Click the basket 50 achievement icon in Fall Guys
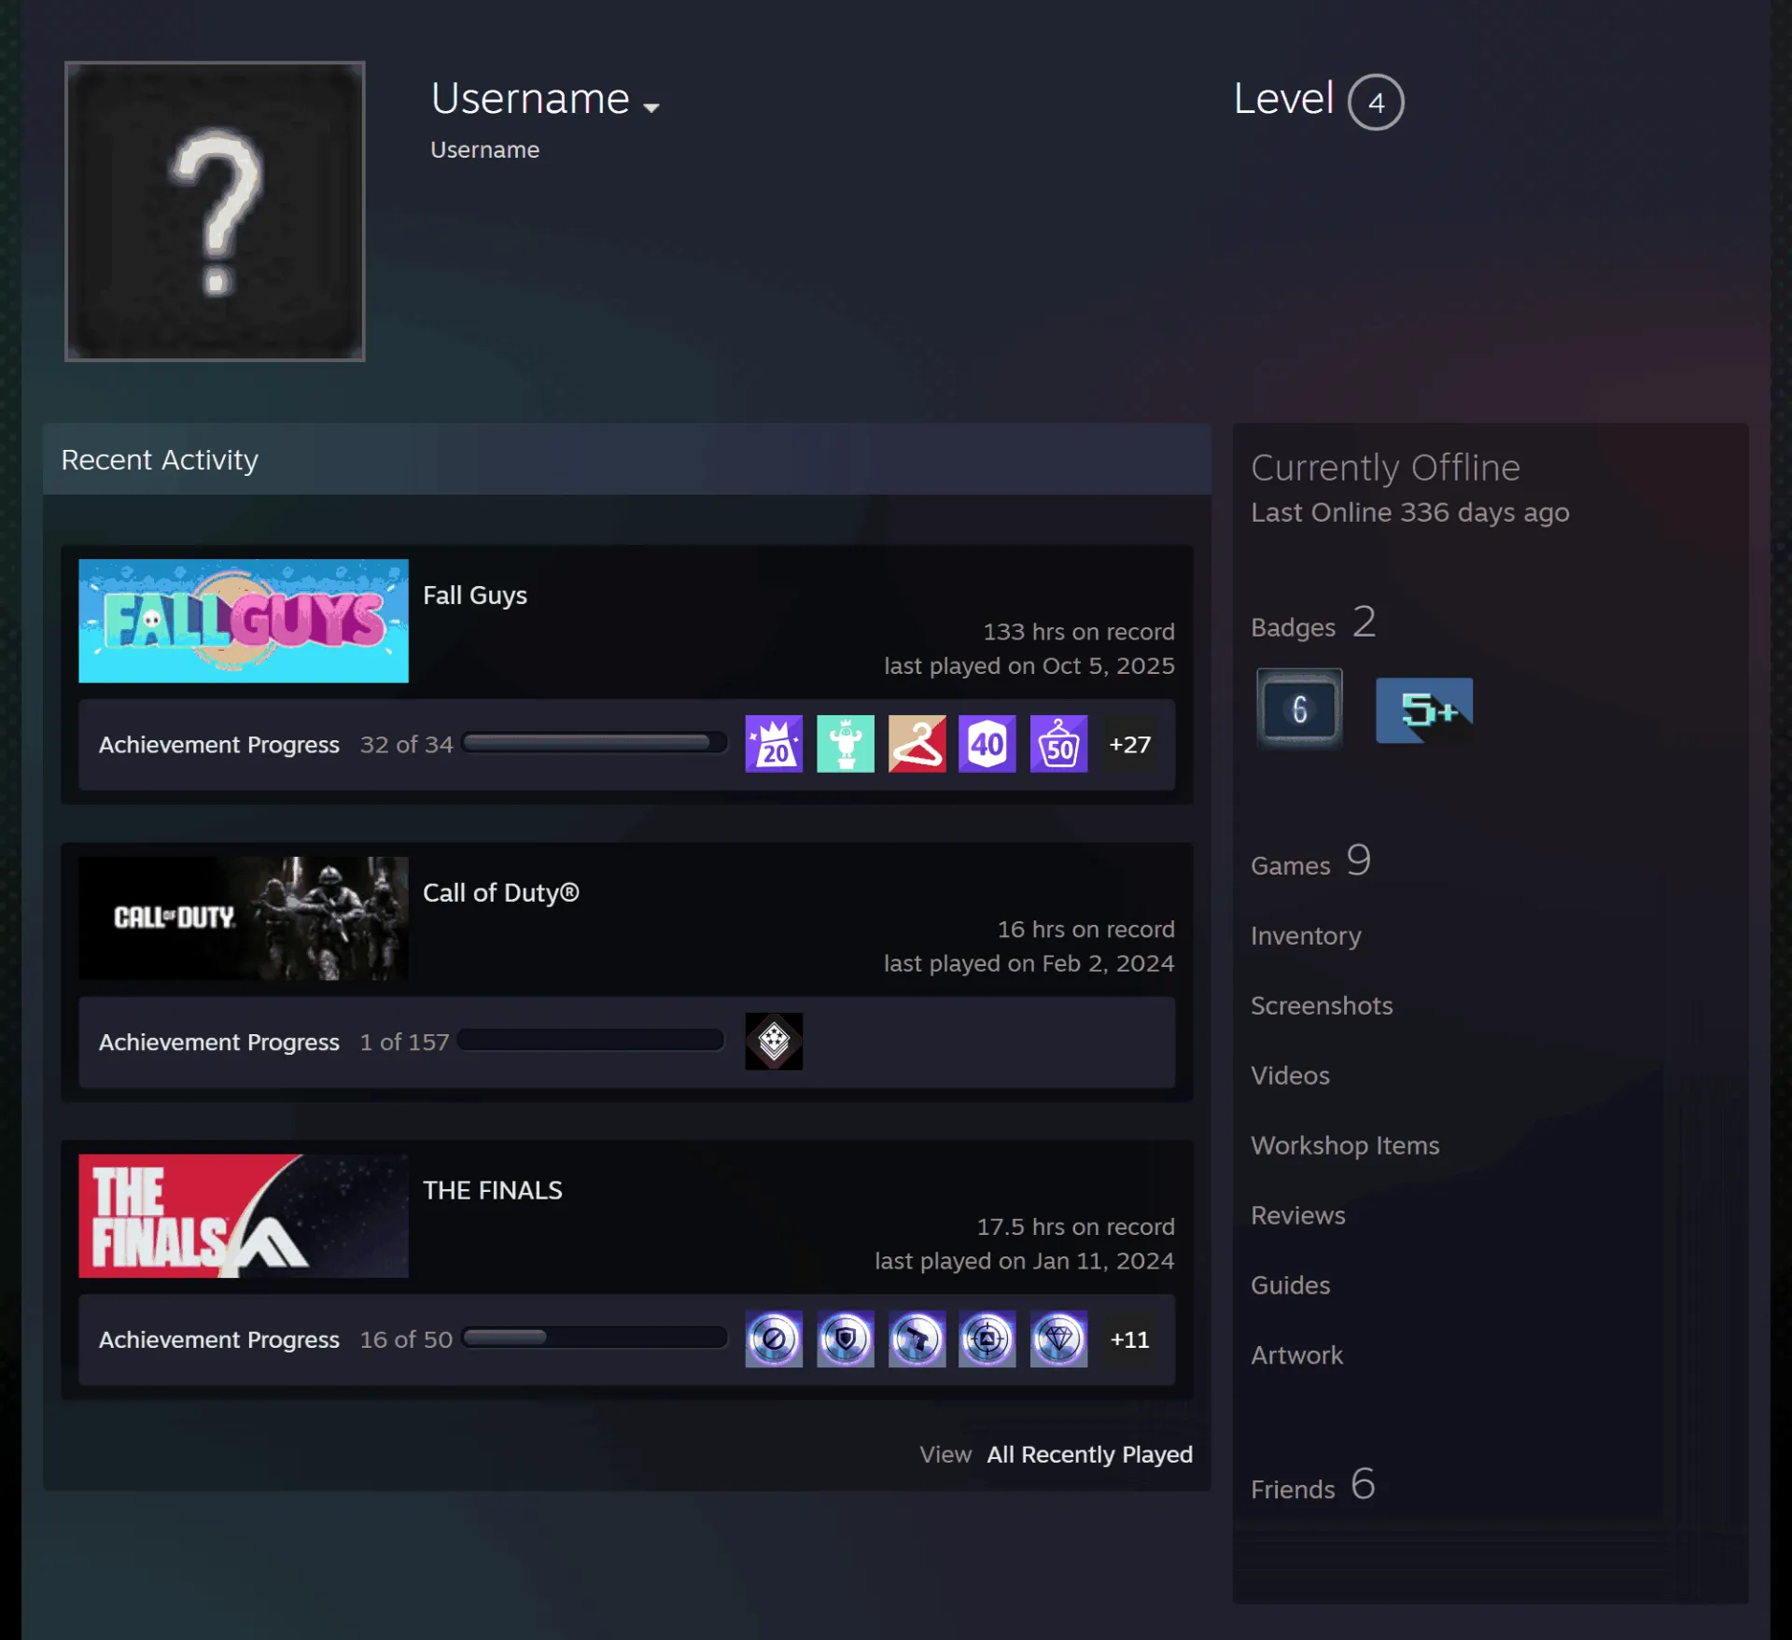This screenshot has height=1640, width=1792. [1058, 744]
